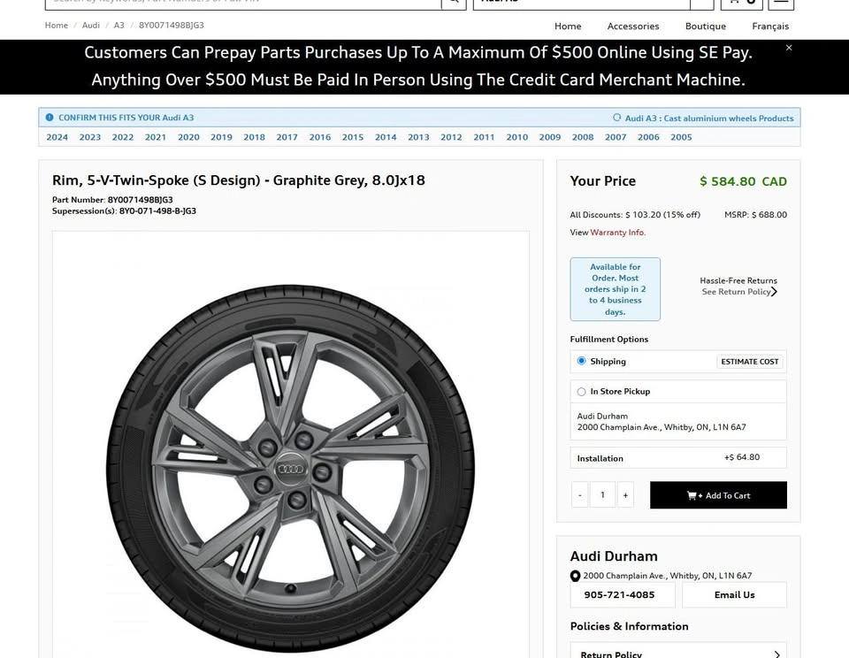This screenshot has height=658, width=849.
Task: Open the Warranty Info link
Action: pos(617,233)
